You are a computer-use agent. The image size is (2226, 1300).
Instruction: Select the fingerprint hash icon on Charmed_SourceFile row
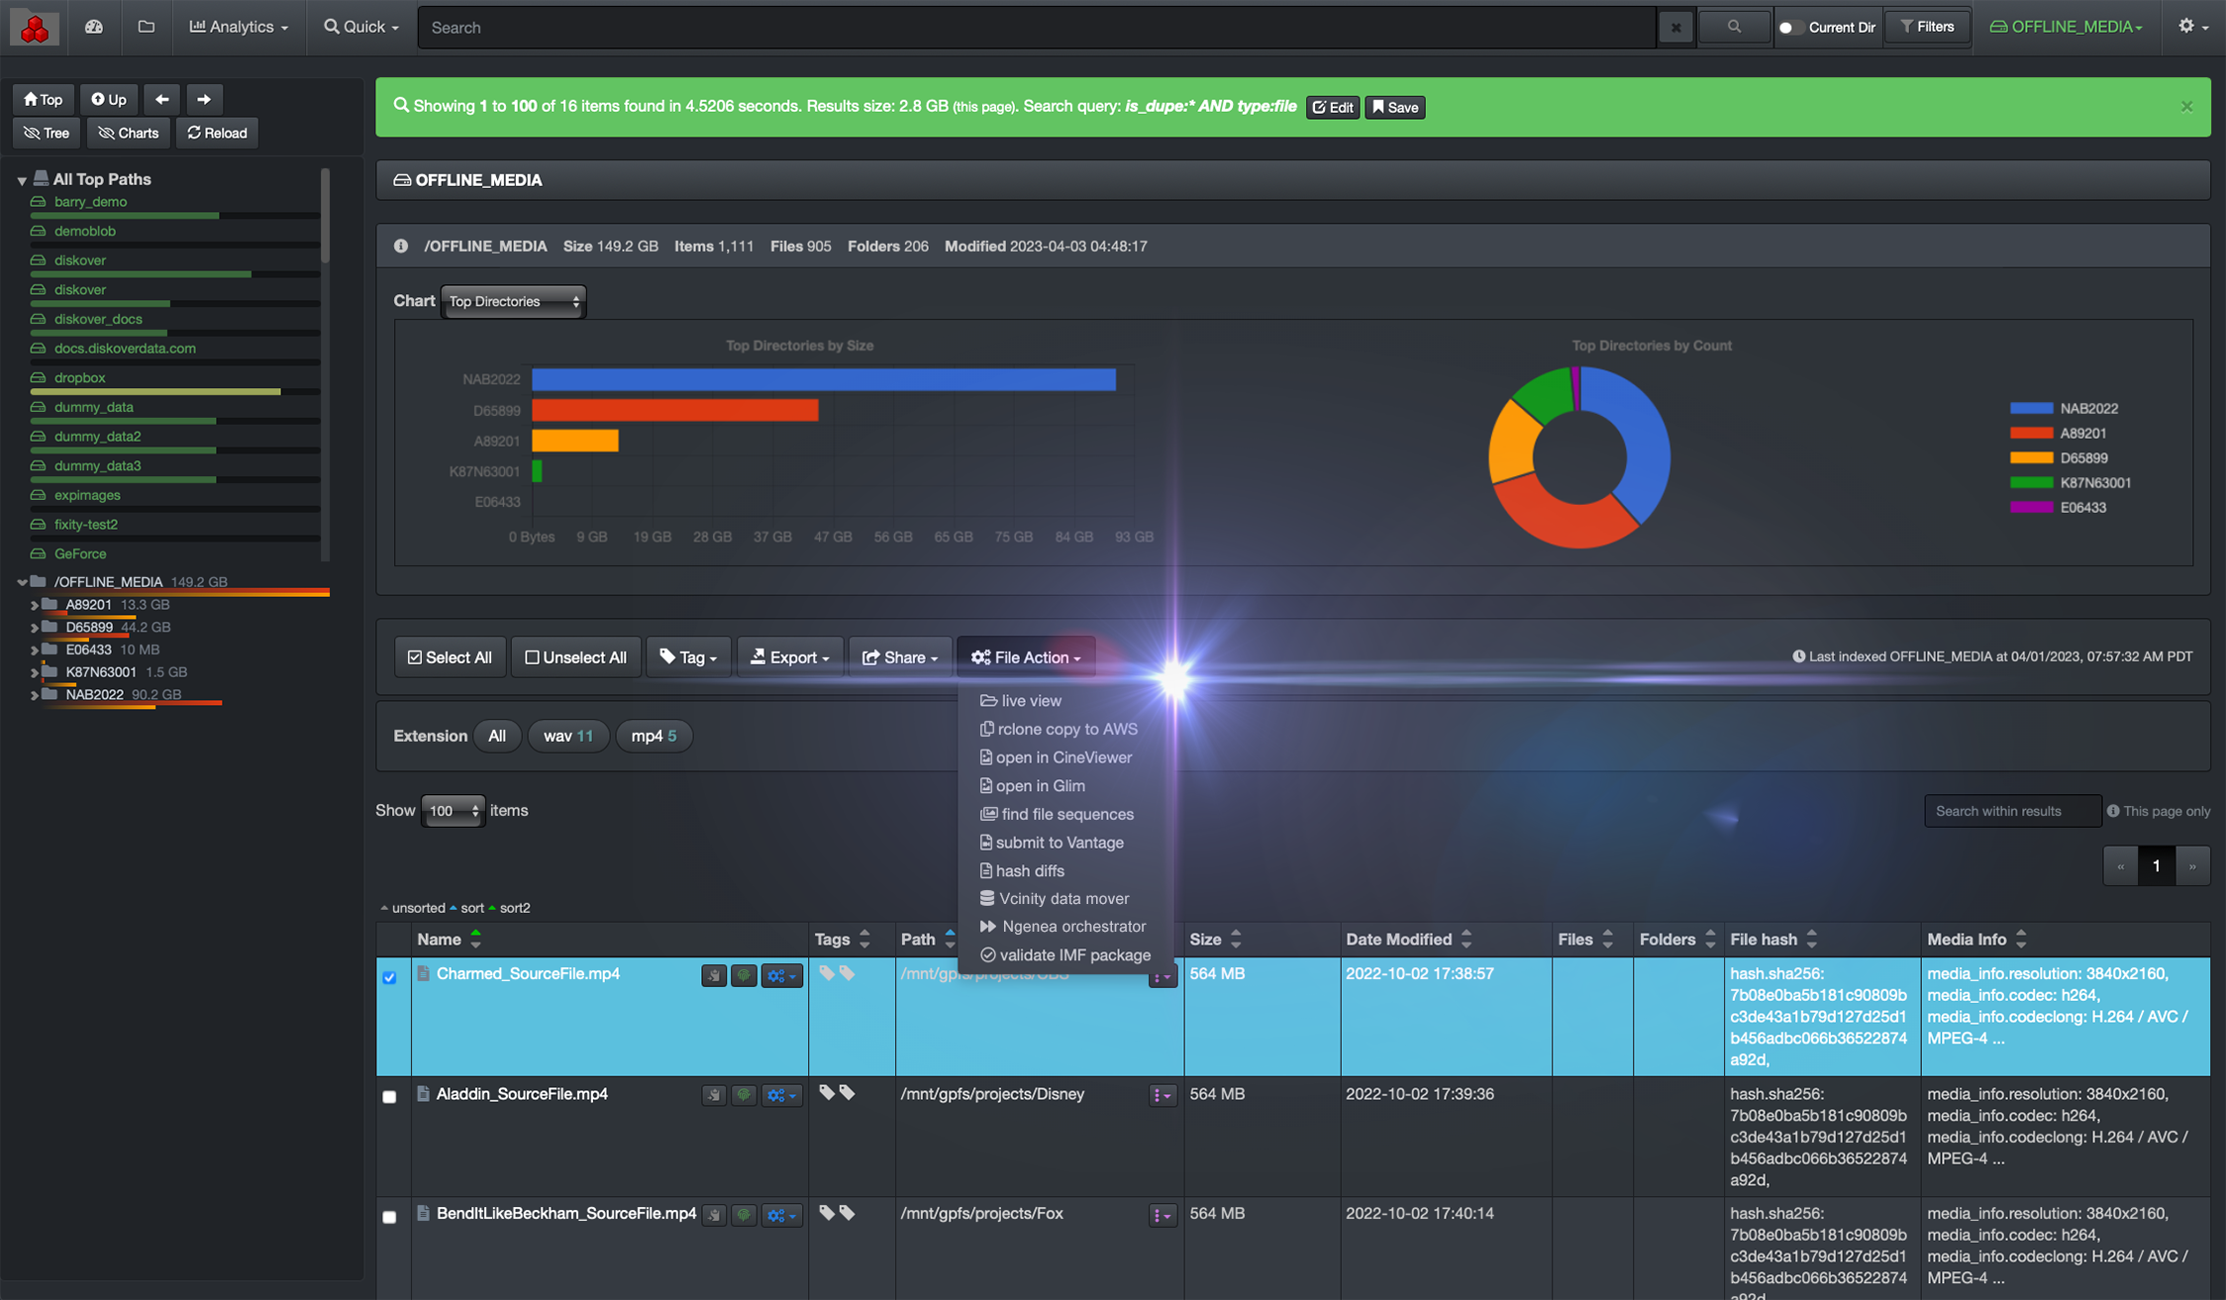coord(744,975)
